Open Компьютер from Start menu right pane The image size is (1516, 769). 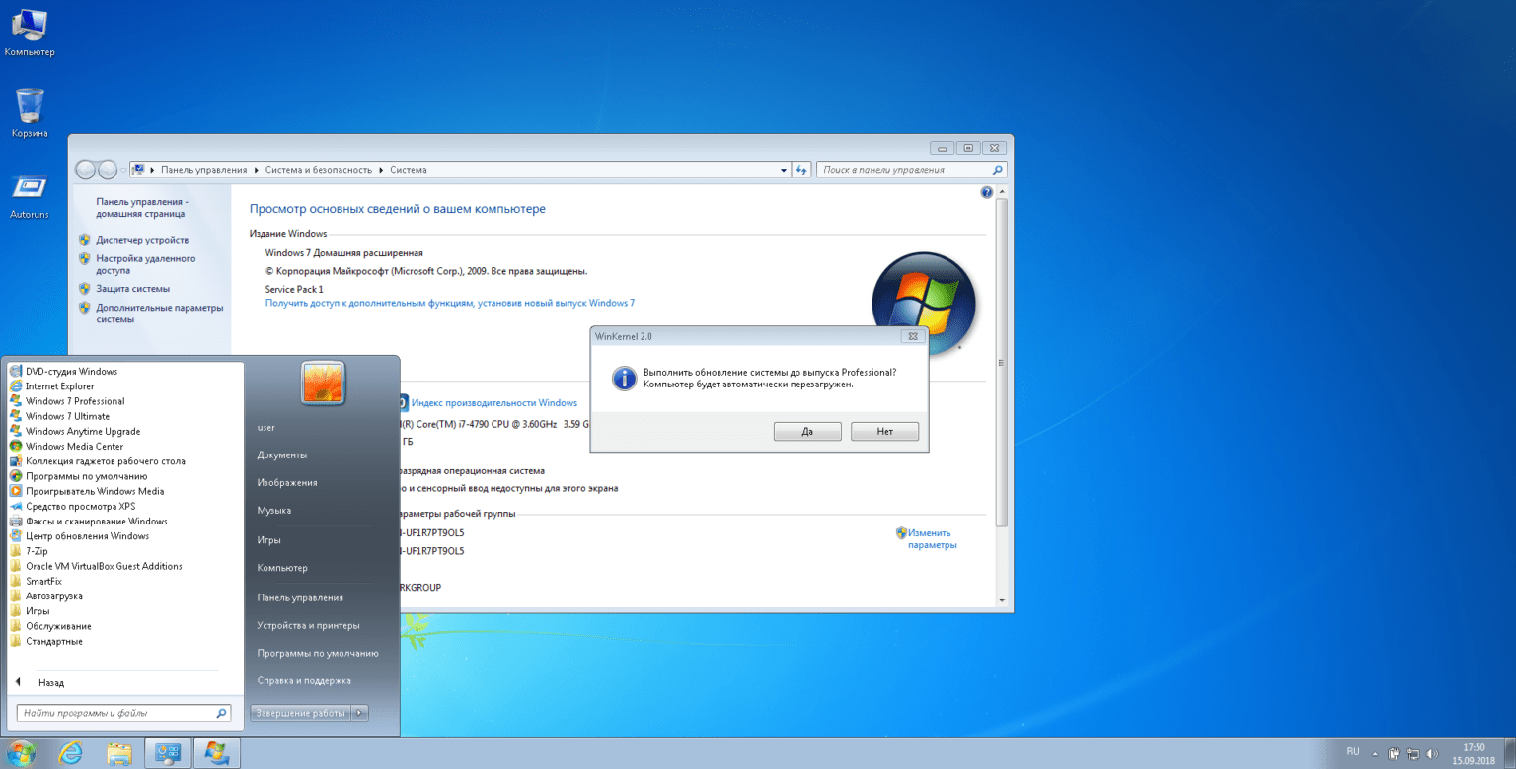pos(282,568)
